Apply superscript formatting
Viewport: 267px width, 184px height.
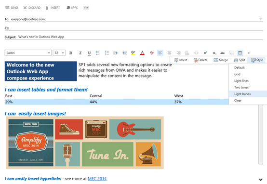point(205,53)
